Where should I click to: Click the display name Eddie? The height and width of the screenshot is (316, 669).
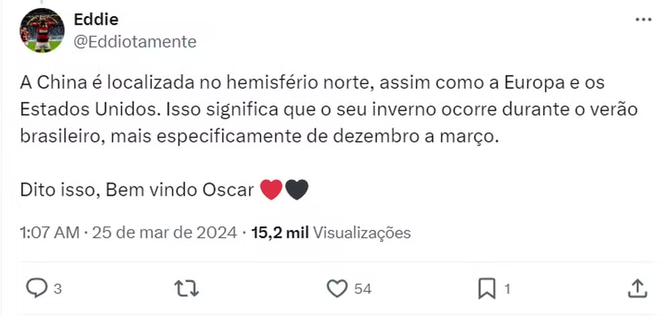coord(96,19)
